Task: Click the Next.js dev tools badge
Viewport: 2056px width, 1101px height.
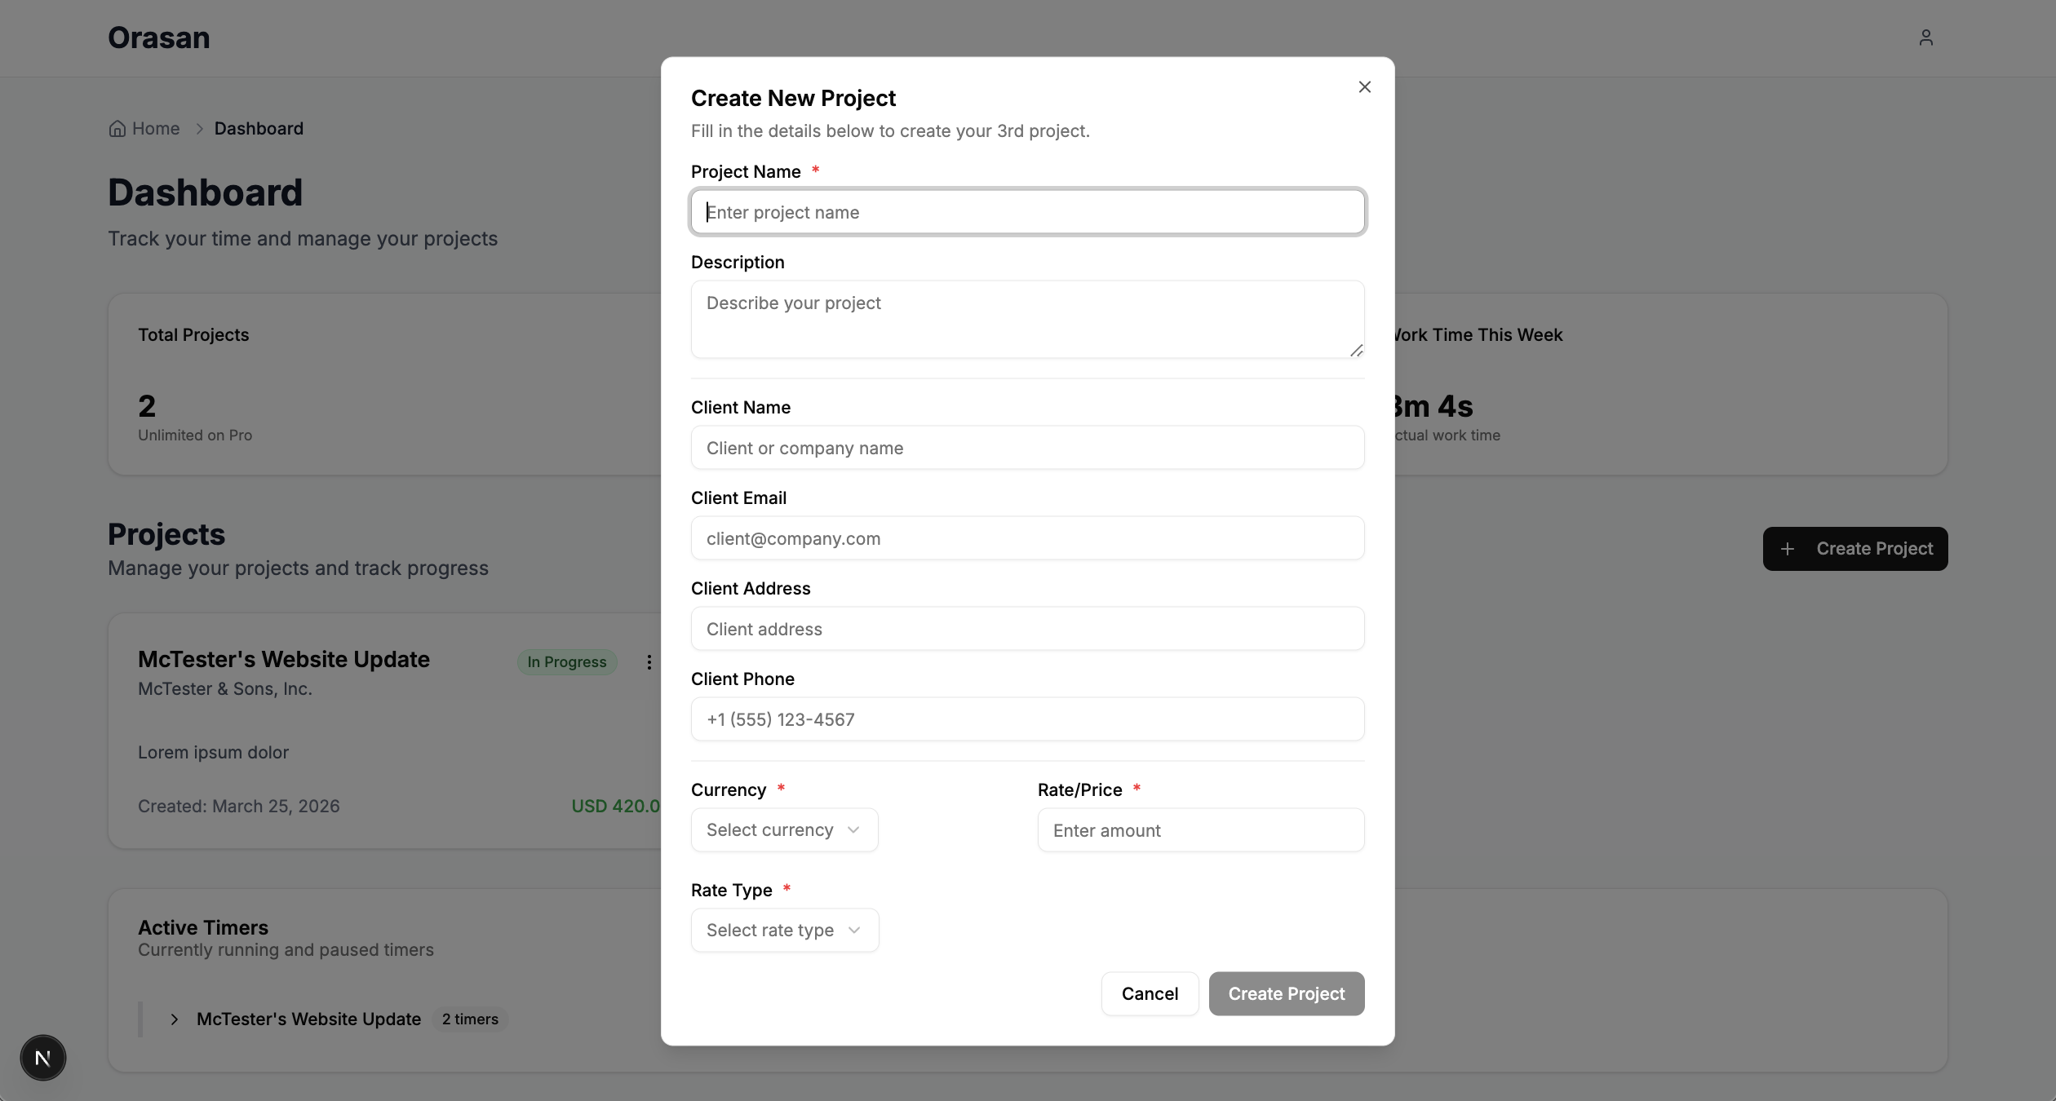Action: coord(42,1058)
